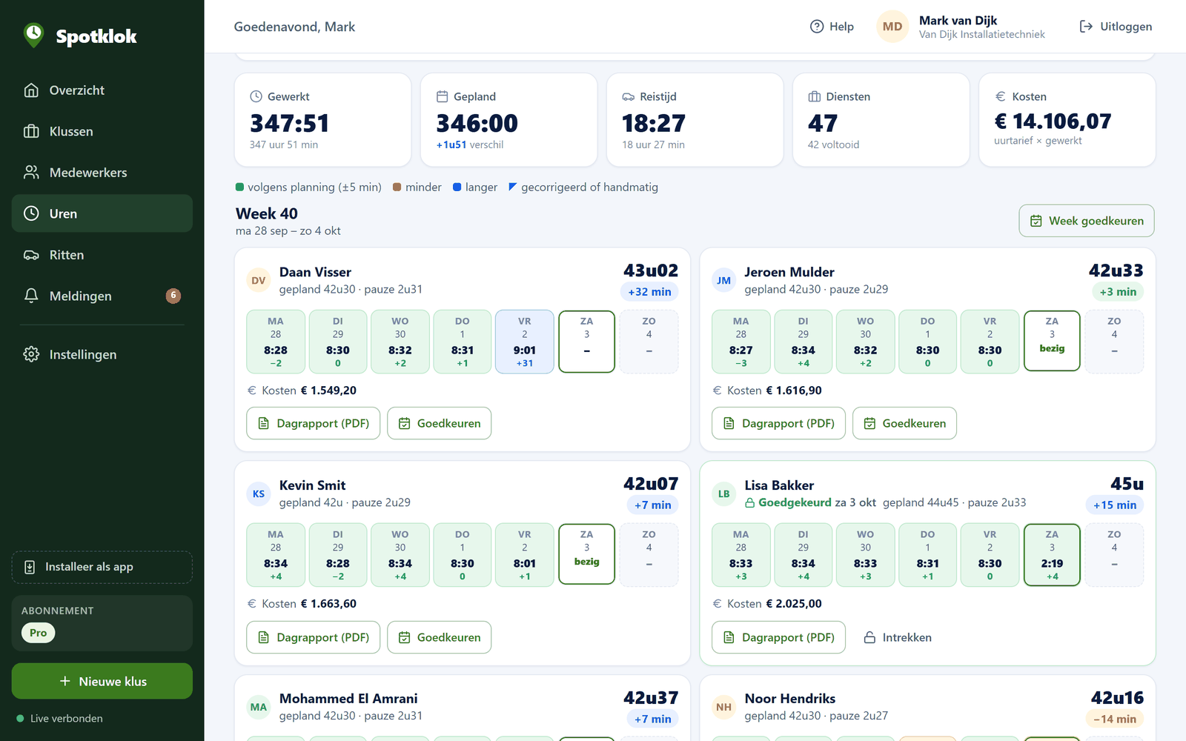Click Kosten € 1.549,20 for Daan Visser
The image size is (1186, 741).
click(x=302, y=391)
